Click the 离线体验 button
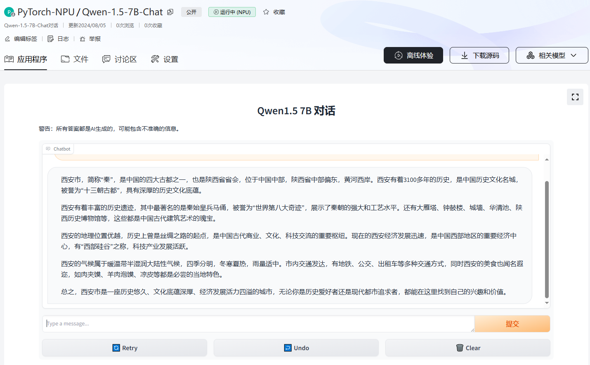 (413, 55)
